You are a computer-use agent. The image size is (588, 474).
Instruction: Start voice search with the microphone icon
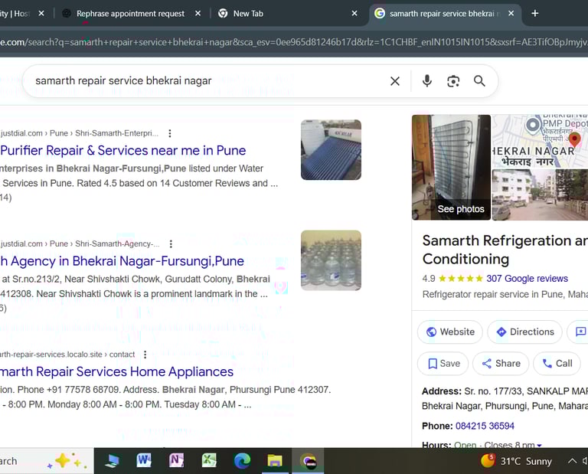pos(426,81)
